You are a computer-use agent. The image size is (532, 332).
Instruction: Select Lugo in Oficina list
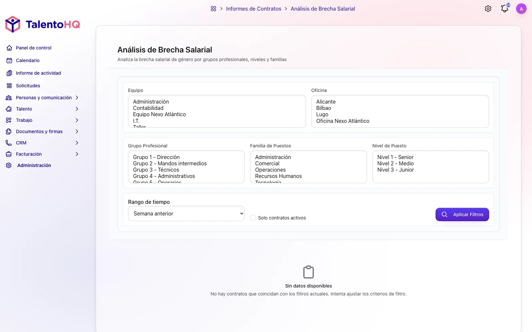[400, 114]
